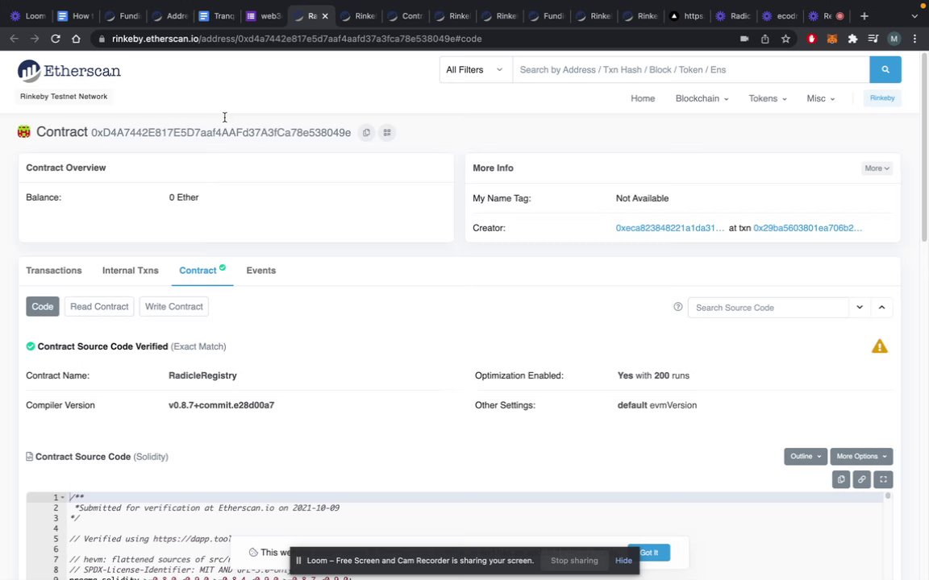
Task: Select the Contract tab
Action: (x=202, y=271)
